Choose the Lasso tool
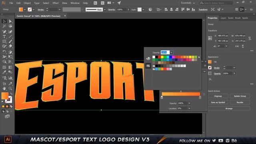256x144 pixels. [10, 26]
